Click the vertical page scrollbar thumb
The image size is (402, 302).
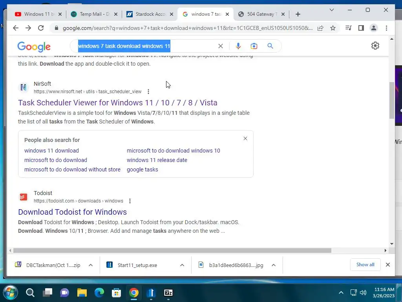coord(392,100)
